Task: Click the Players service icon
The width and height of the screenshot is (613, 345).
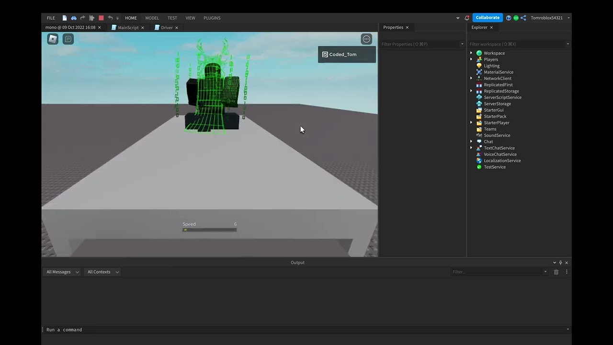Action: (x=479, y=59)
